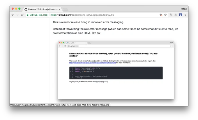Click the app.js:6:7 stack trace line

click(89, 82)
